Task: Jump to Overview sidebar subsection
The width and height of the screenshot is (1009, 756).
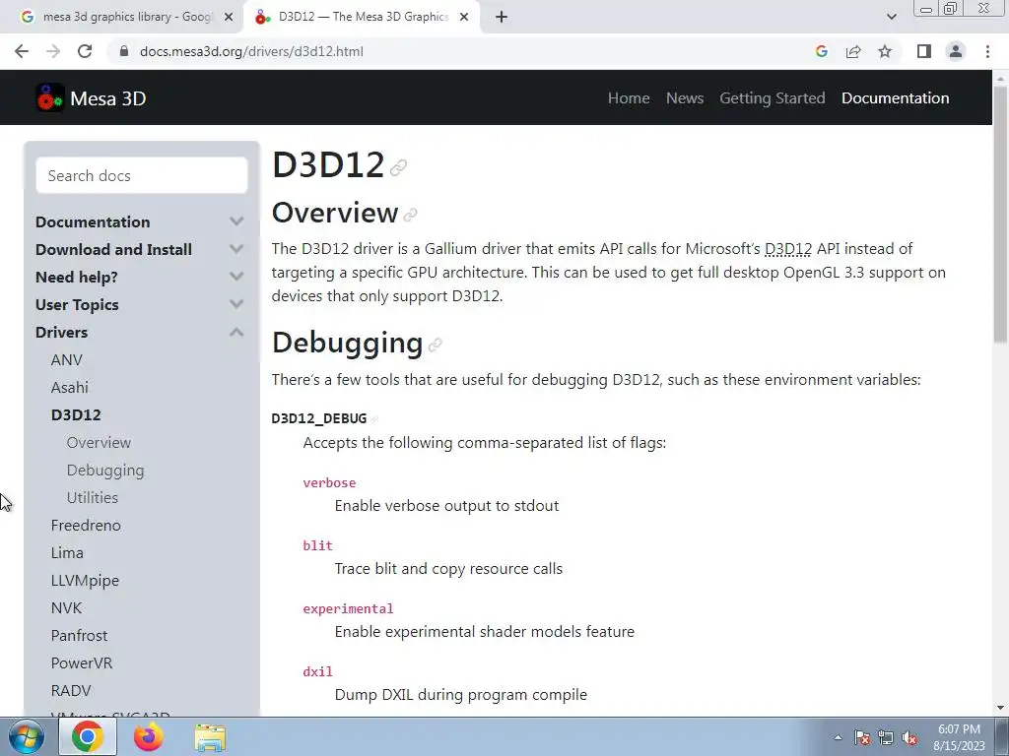Action: click(99, 443)
